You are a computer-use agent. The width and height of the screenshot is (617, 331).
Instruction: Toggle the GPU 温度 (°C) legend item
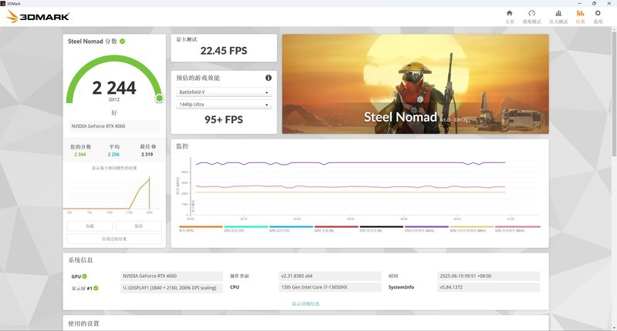(x=292, y=229)
